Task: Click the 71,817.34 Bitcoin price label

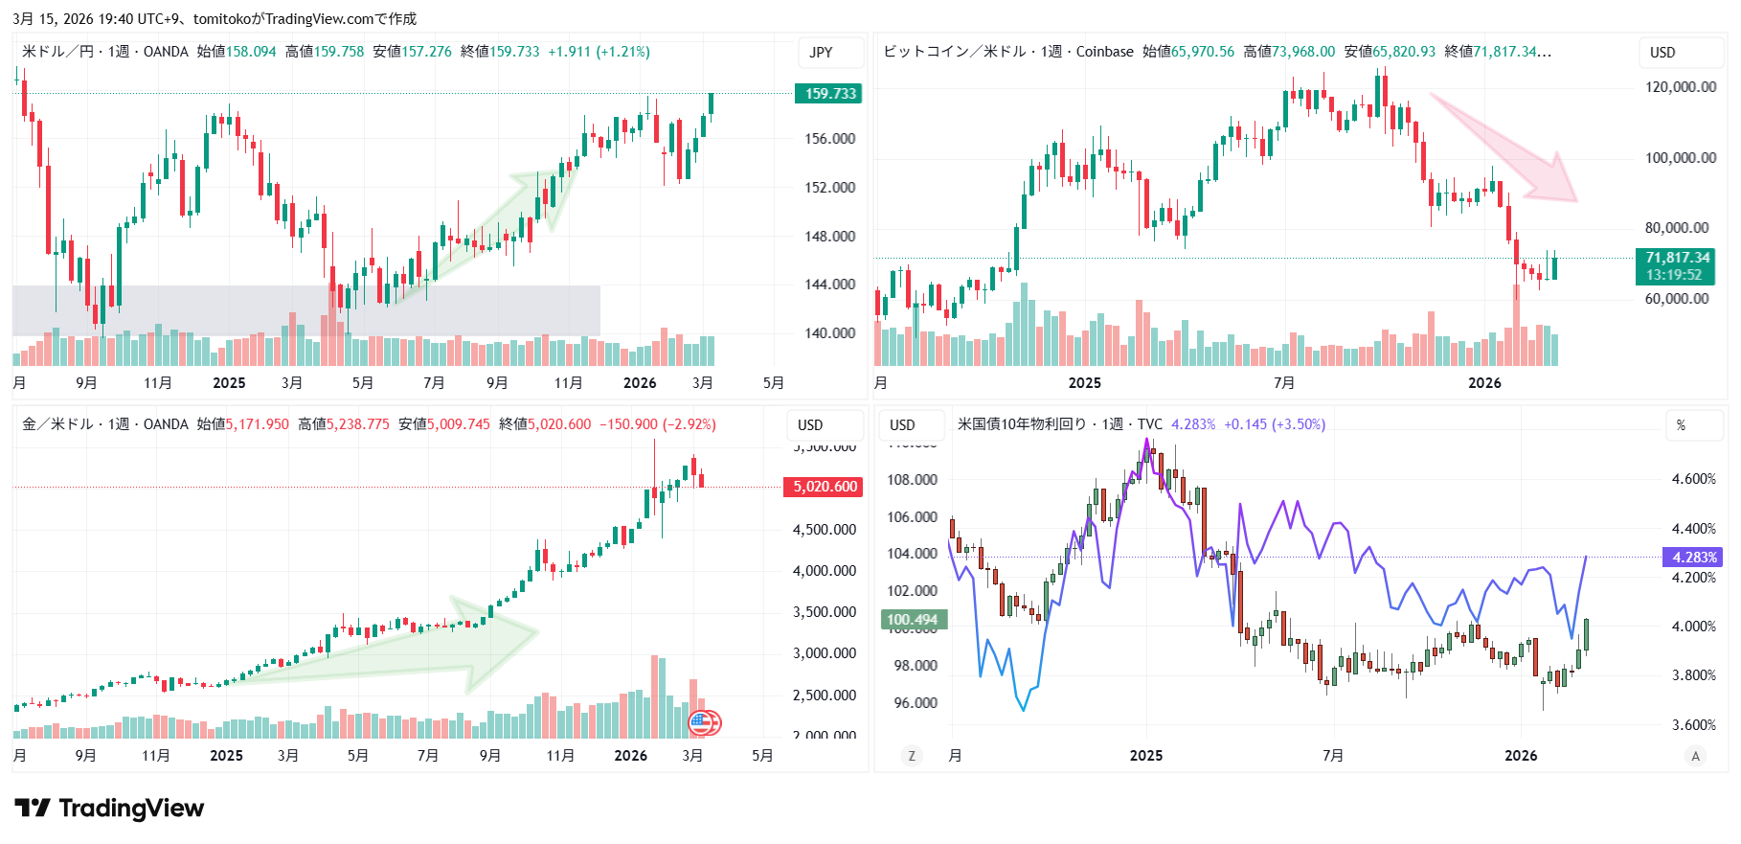Action: pos(1677,258)
